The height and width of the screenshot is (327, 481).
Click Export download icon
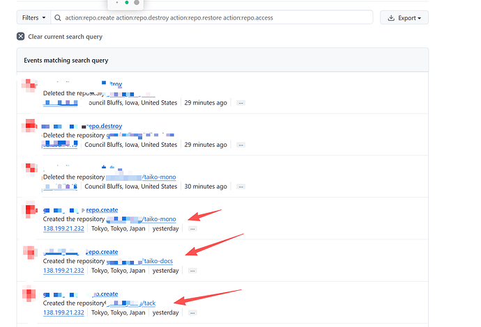pos(391,18)
